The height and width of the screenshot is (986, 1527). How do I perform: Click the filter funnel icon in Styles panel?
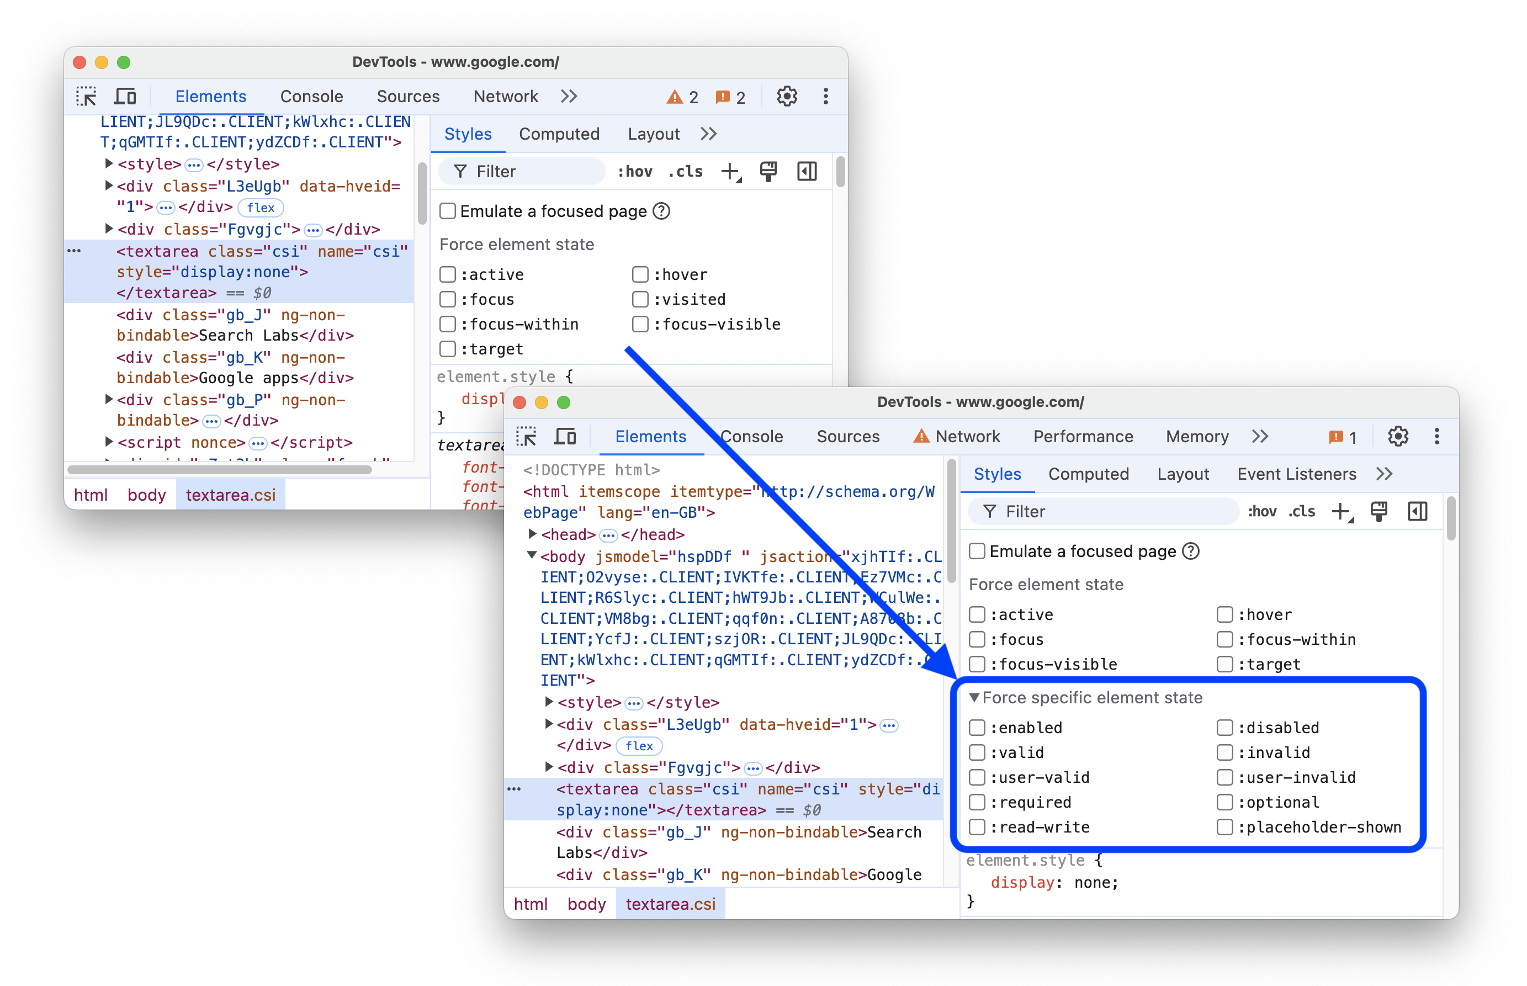tap(452, 171)
